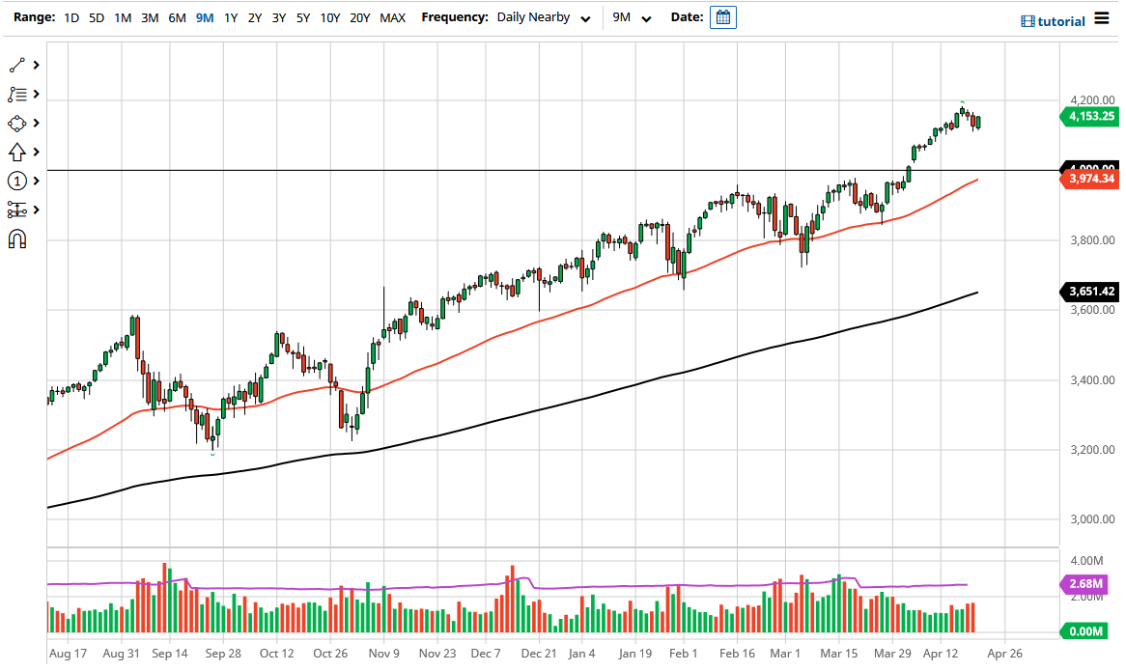1126x671 pixels.
Task: Switch to the MAX range tab
Action: (392, 17)
